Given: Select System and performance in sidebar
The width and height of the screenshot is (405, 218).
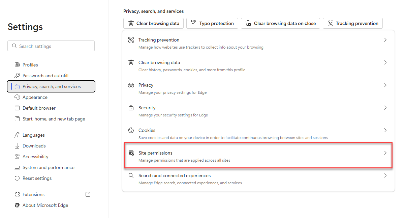Looking at the screenshot, I should (x=48, y=167).
